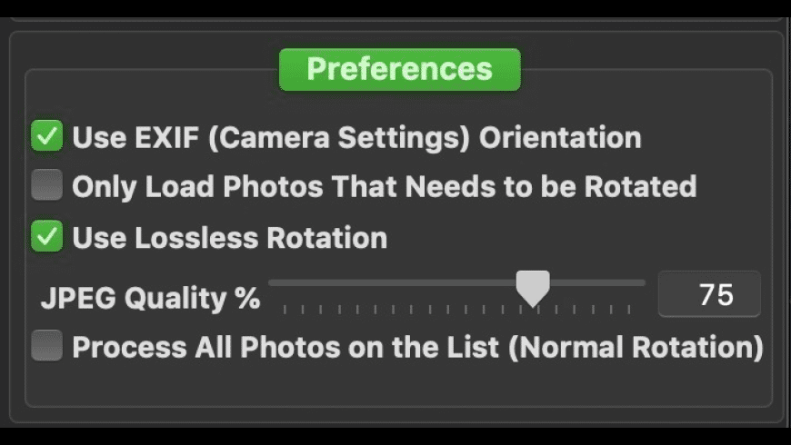Click the tick mark directly below the slider thumb

coord(533,310)
